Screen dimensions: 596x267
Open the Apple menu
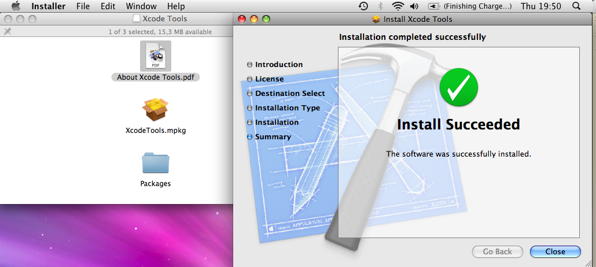coord(16,6)
